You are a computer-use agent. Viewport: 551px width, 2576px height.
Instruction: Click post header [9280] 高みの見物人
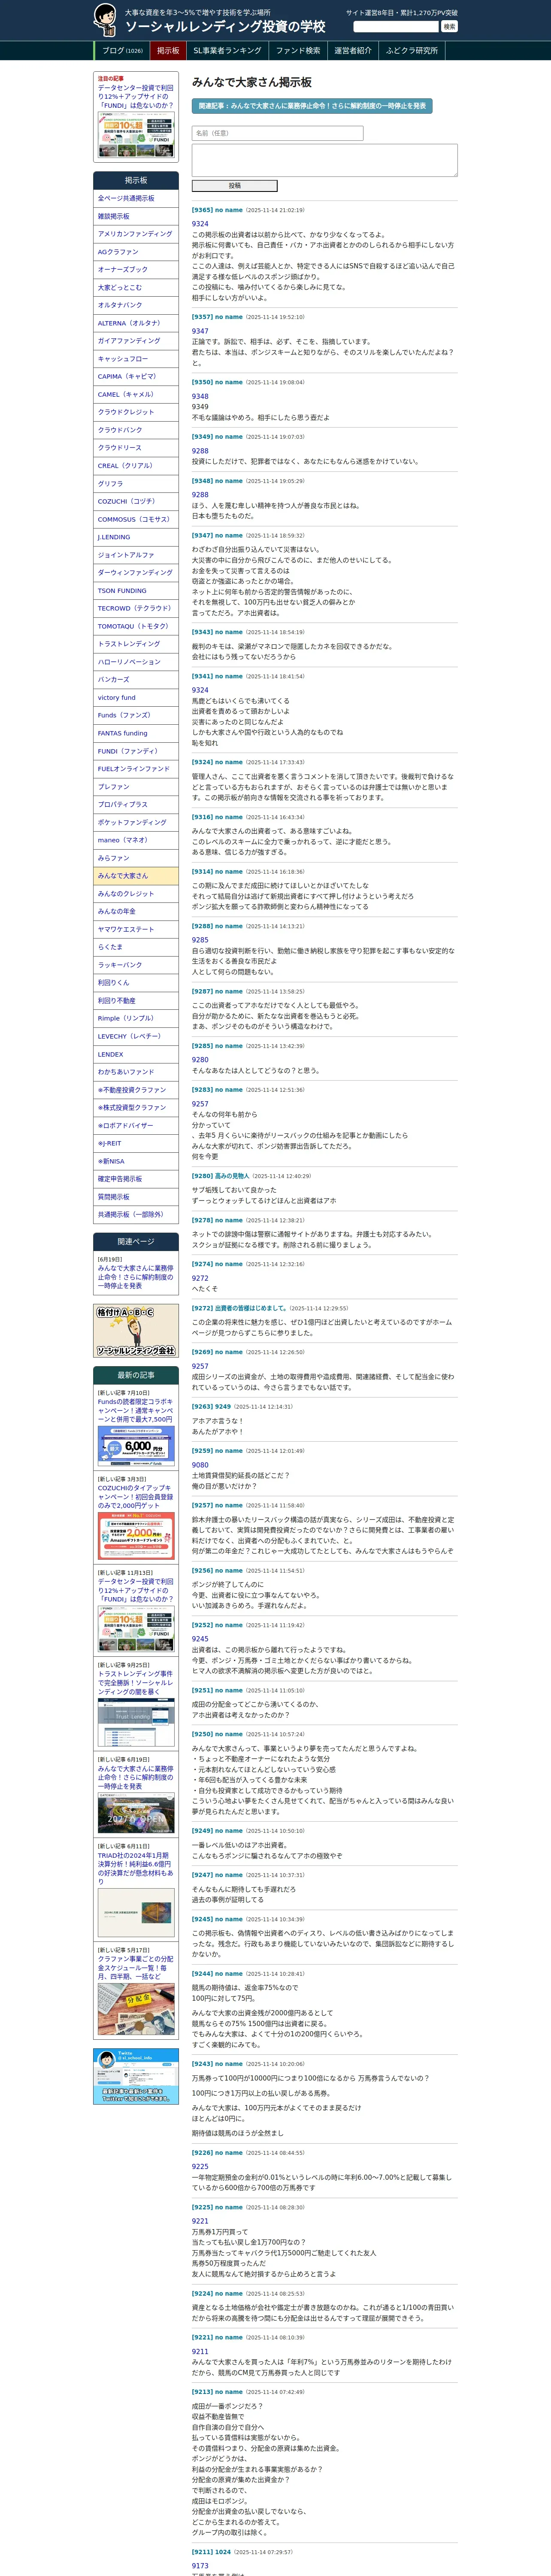click(221, 1176)
